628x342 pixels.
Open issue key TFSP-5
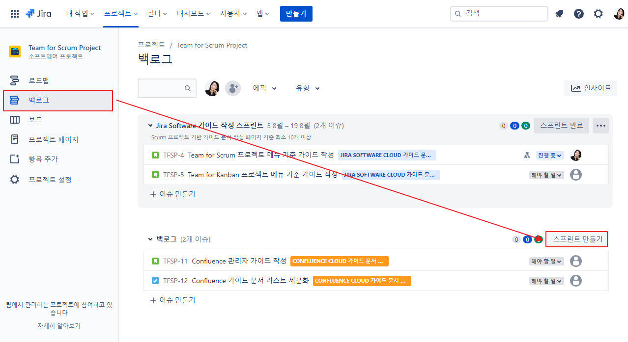pos(173,175)
